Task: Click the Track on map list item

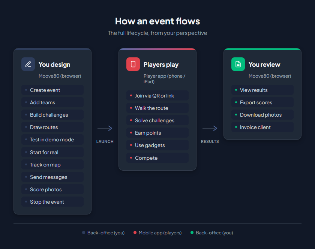Action: coord(52,164)
